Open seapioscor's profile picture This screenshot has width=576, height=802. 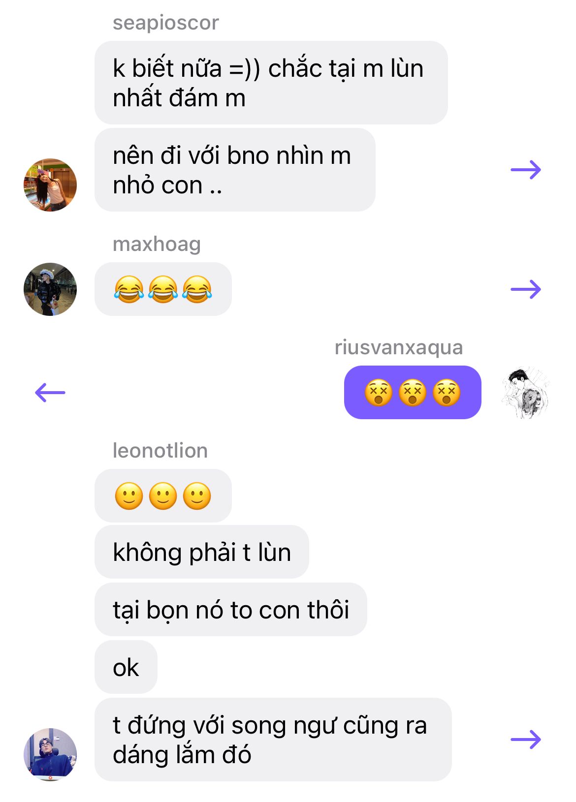click(50, 185)
